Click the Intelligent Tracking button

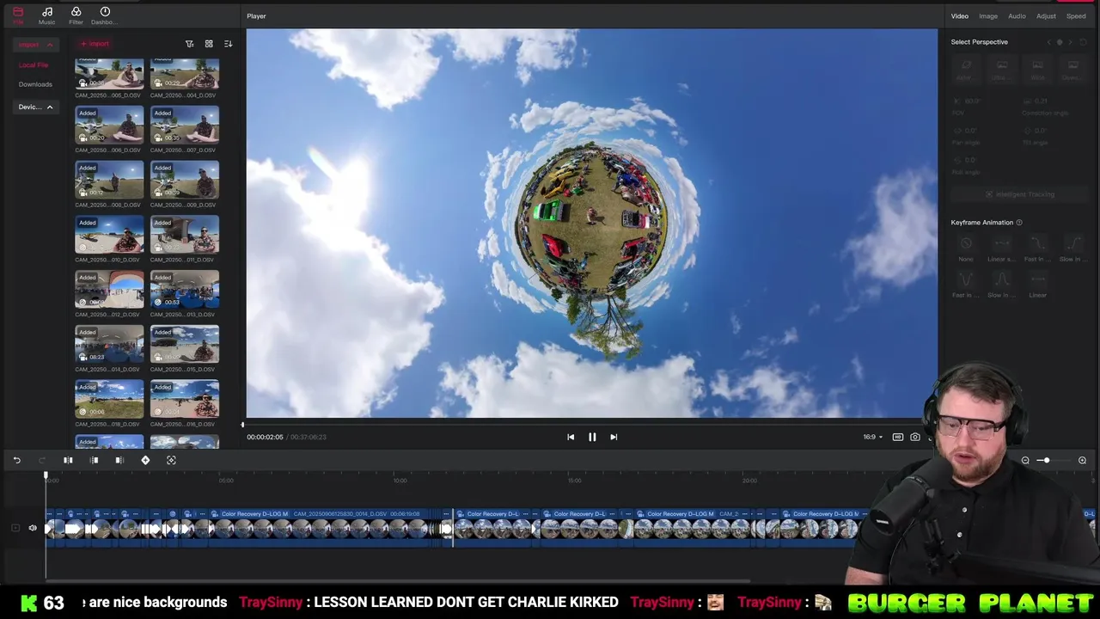pos(1019,194)
